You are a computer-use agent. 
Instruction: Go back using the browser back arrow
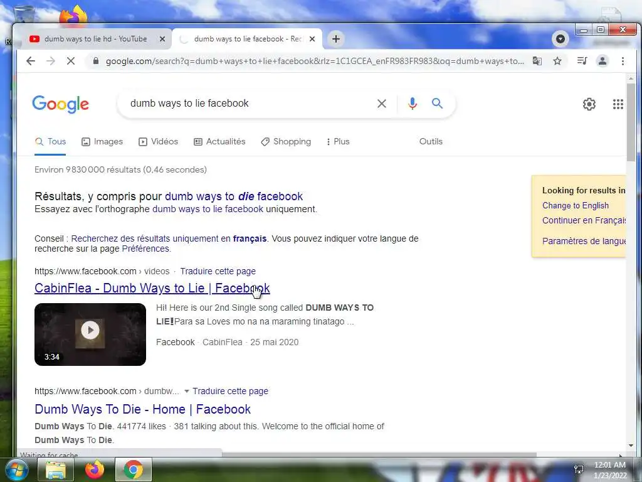[31, 61]
